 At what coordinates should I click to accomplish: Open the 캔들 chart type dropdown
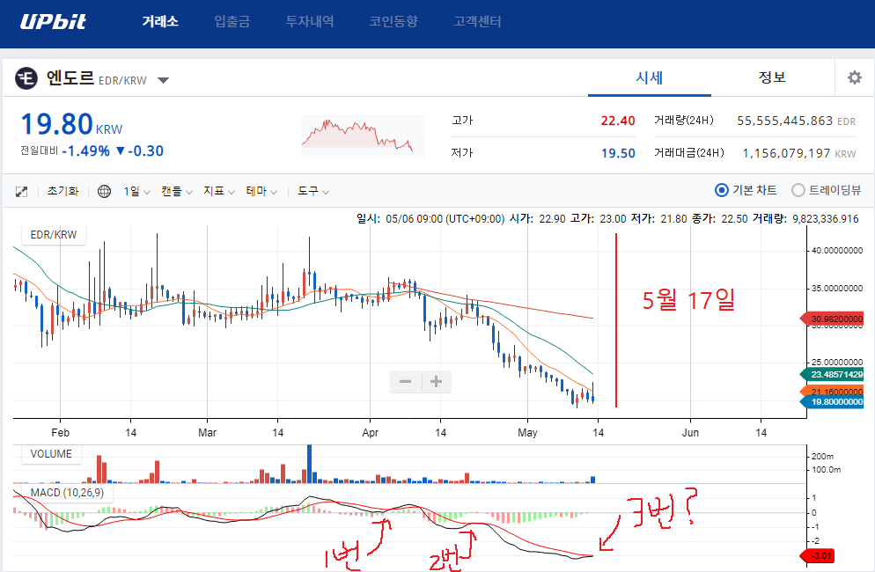176,192
